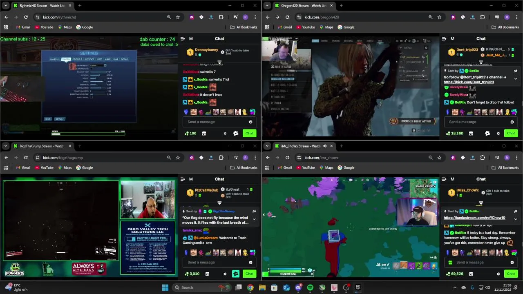Open new tab in iMr_ChoWx window
Viewport: 523px width, 294px height.
click(x=341, y=146)
